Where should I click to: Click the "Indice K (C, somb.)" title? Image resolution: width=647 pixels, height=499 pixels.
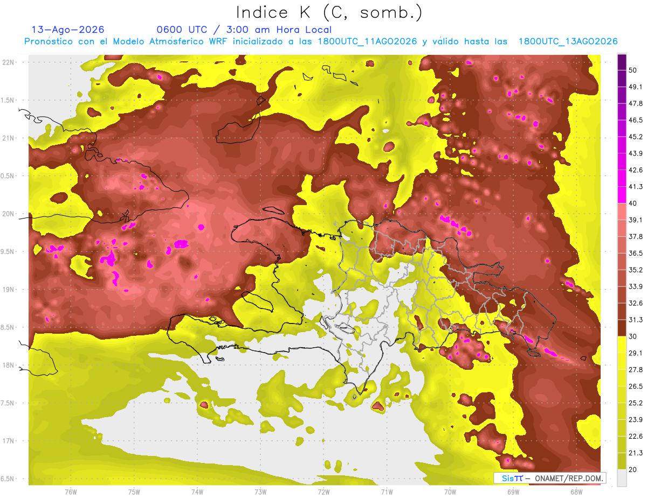click(329, 13)
